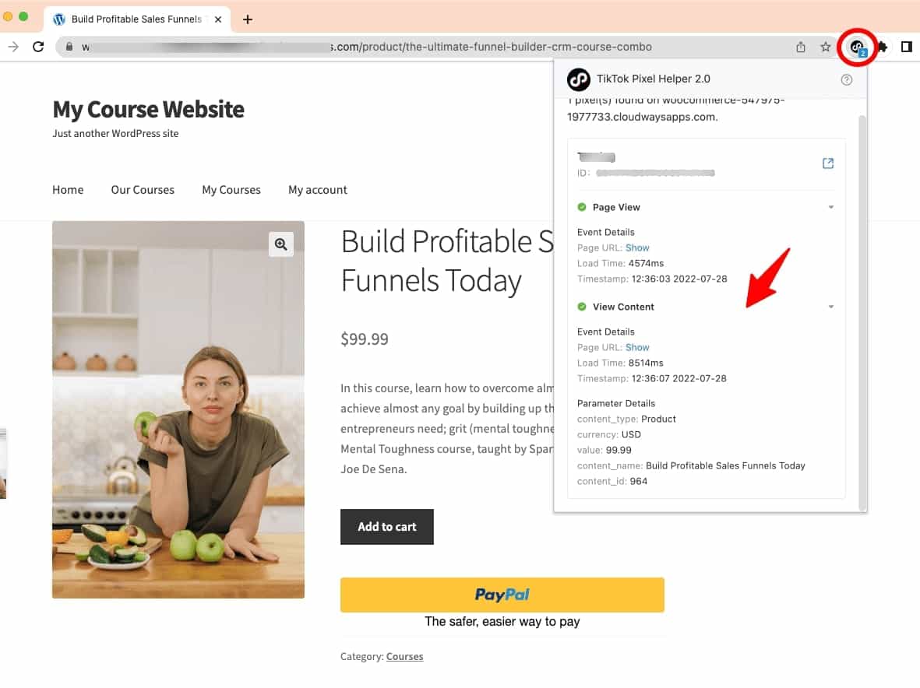Pay with the PayPal button
920x688 pixels.
pos(502,595)
